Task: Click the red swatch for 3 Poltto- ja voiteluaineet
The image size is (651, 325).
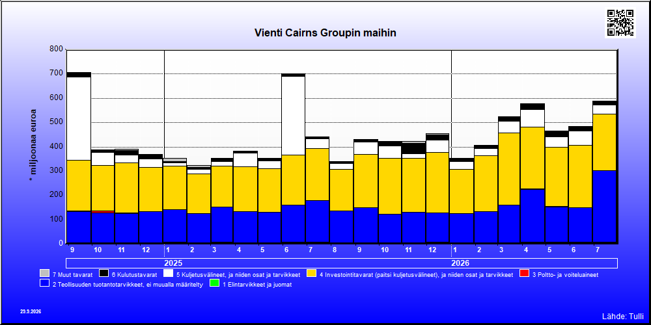Action: [x=524, y=274]
